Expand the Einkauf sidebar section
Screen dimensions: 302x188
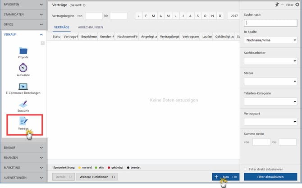23,147
